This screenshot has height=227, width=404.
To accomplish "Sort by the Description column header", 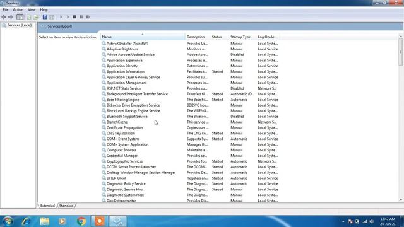I will pos(198,37).
